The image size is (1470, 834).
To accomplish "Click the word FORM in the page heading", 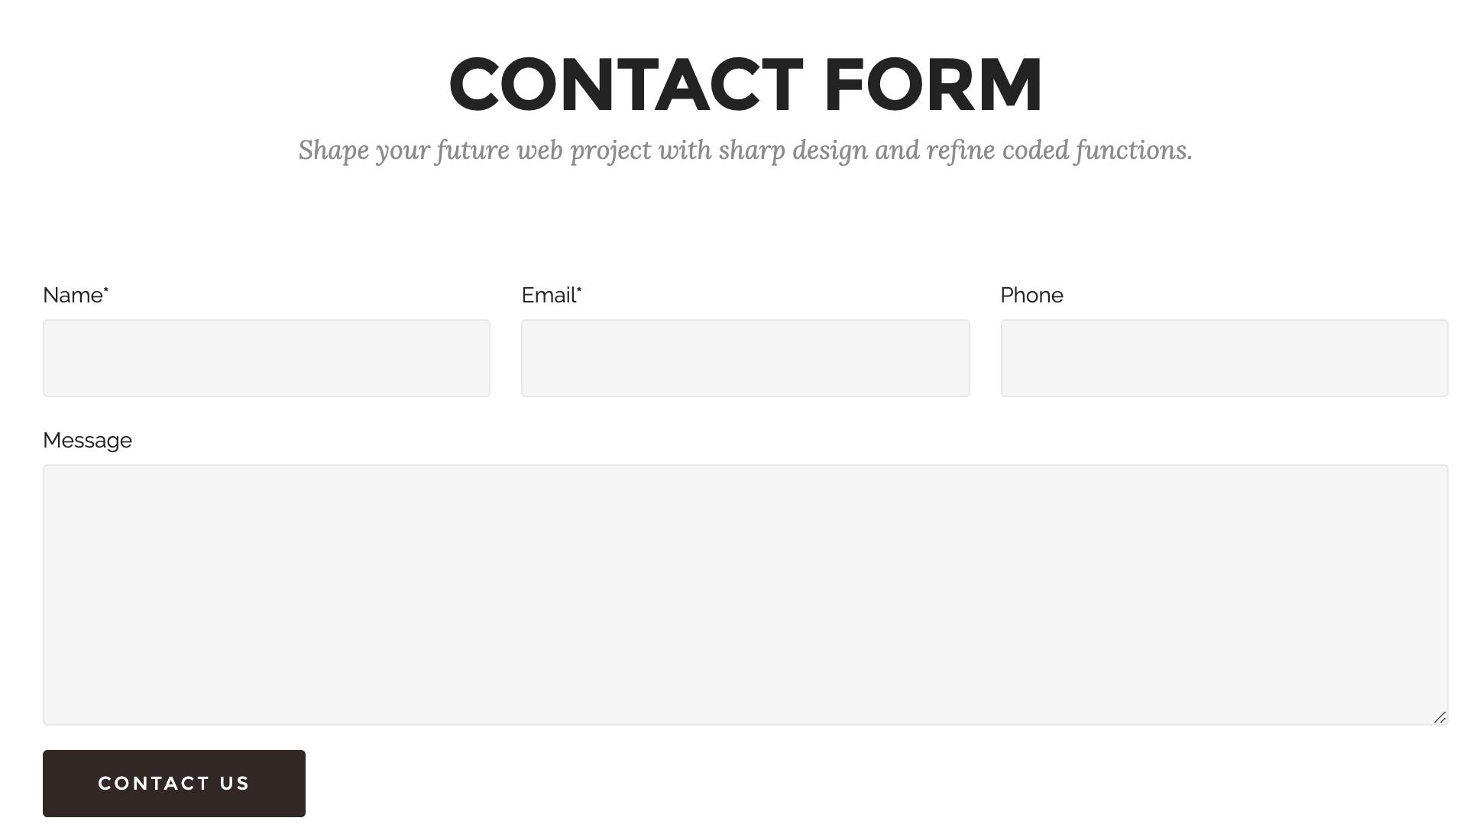I will tap(933, 85).
